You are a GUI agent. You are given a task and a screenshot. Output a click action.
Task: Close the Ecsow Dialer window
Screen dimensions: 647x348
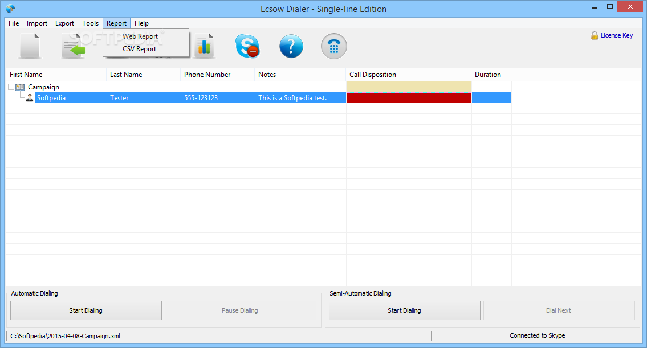tap(630, 7)
